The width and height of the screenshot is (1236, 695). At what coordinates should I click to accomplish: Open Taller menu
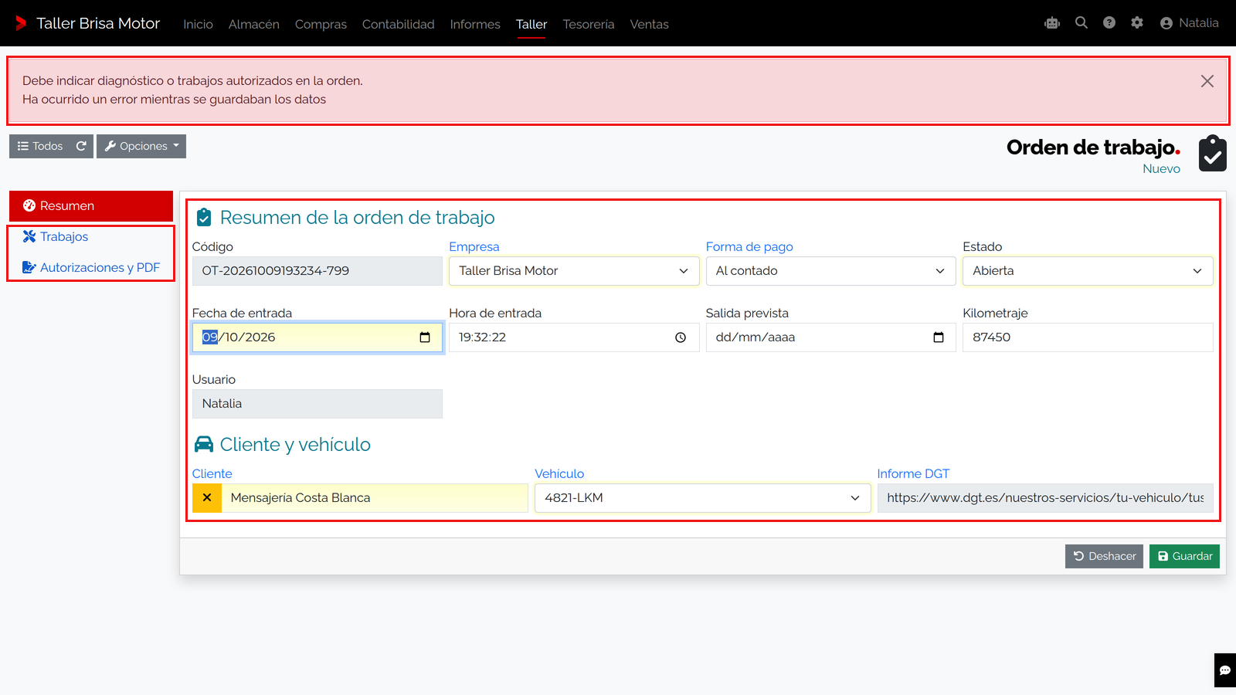(531, 24)
